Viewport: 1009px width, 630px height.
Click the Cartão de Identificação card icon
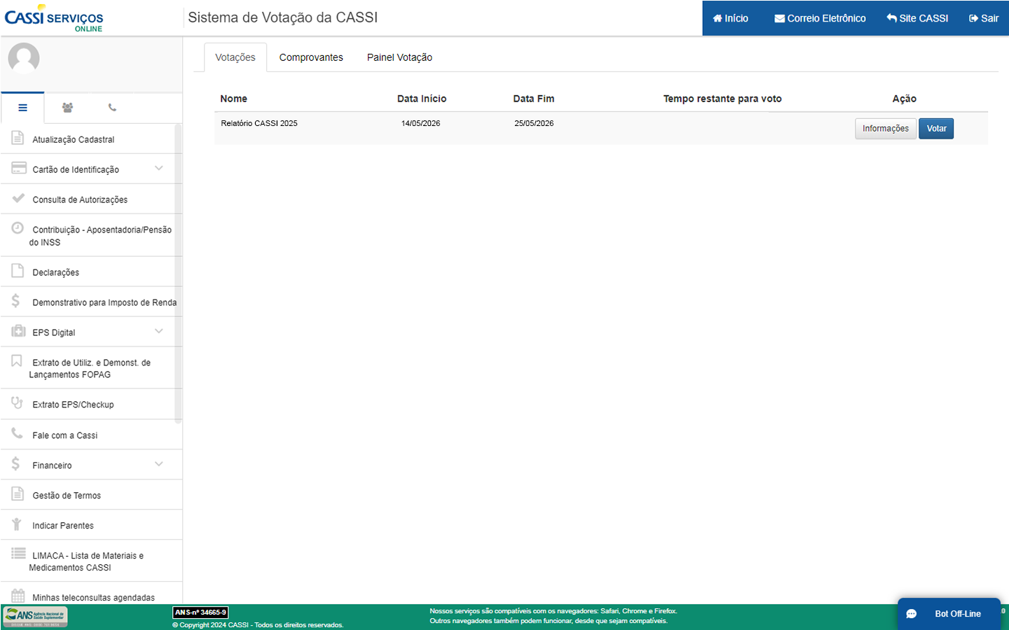[19, 168]
